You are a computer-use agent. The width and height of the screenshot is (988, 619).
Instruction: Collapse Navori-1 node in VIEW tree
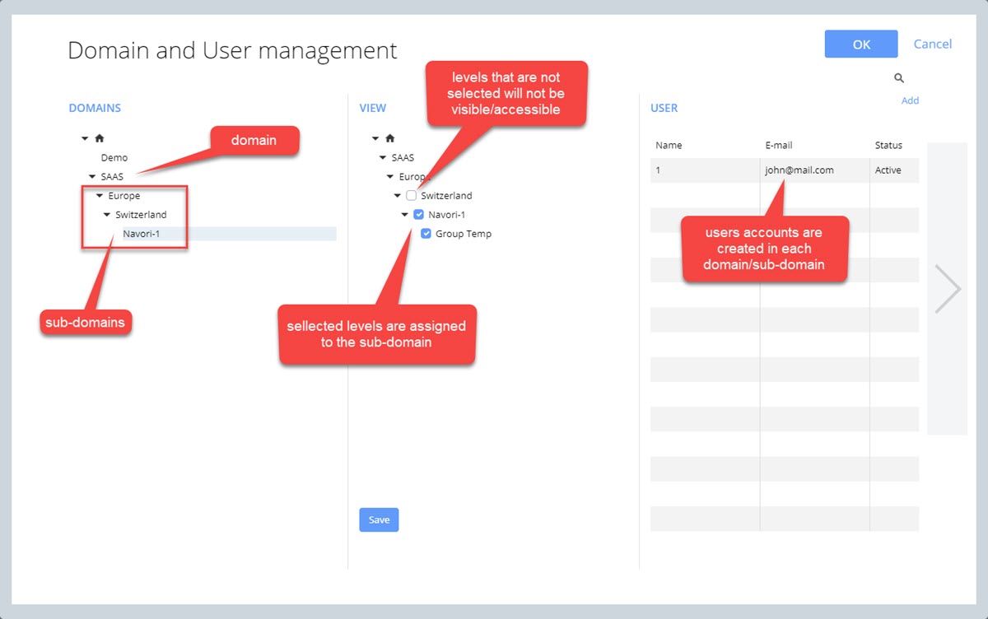pos(405,215)
